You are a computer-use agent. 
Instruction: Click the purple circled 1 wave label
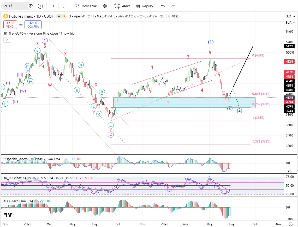(45, 41)
